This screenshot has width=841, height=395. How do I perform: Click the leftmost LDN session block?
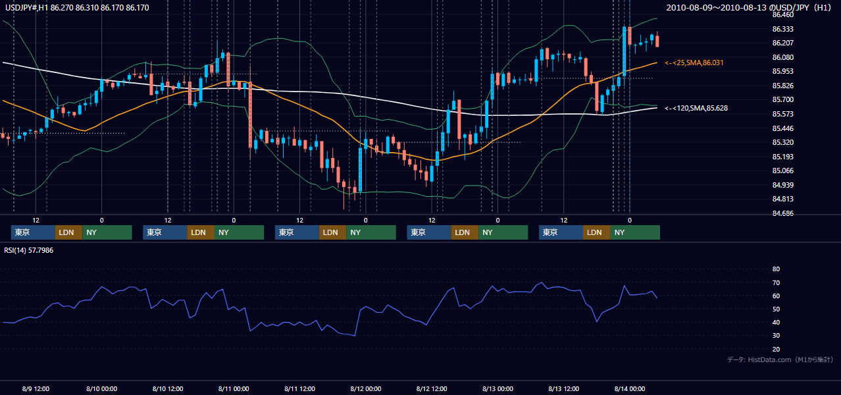(x=68, y=232)
